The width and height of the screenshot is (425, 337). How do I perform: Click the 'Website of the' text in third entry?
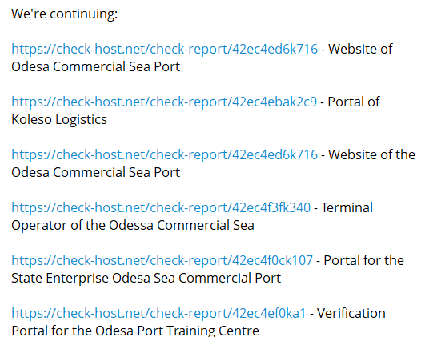tap(371, 154)
